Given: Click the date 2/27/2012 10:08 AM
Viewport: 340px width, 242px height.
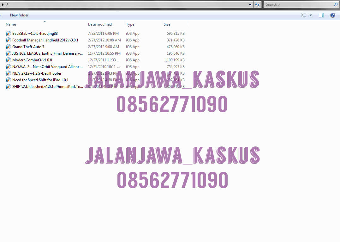Looking at the screenshot, I should point(104,40).
